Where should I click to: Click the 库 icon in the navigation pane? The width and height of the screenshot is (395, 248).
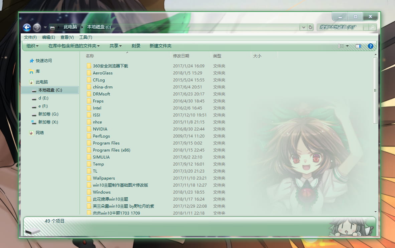coord(32,71)
